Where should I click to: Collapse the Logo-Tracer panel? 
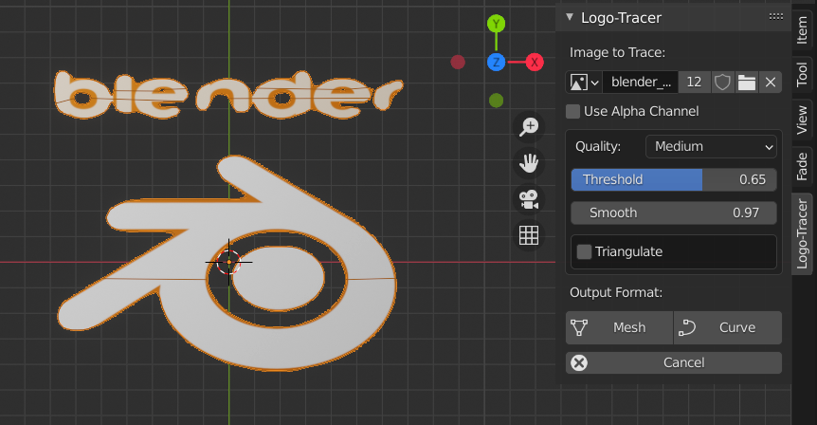coord(570,17)
